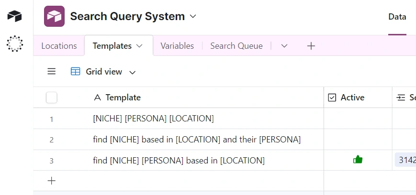The image size is (416, 195).
Task: Open the Grid view dropdown chevron
Action: [x=133, y=72]
